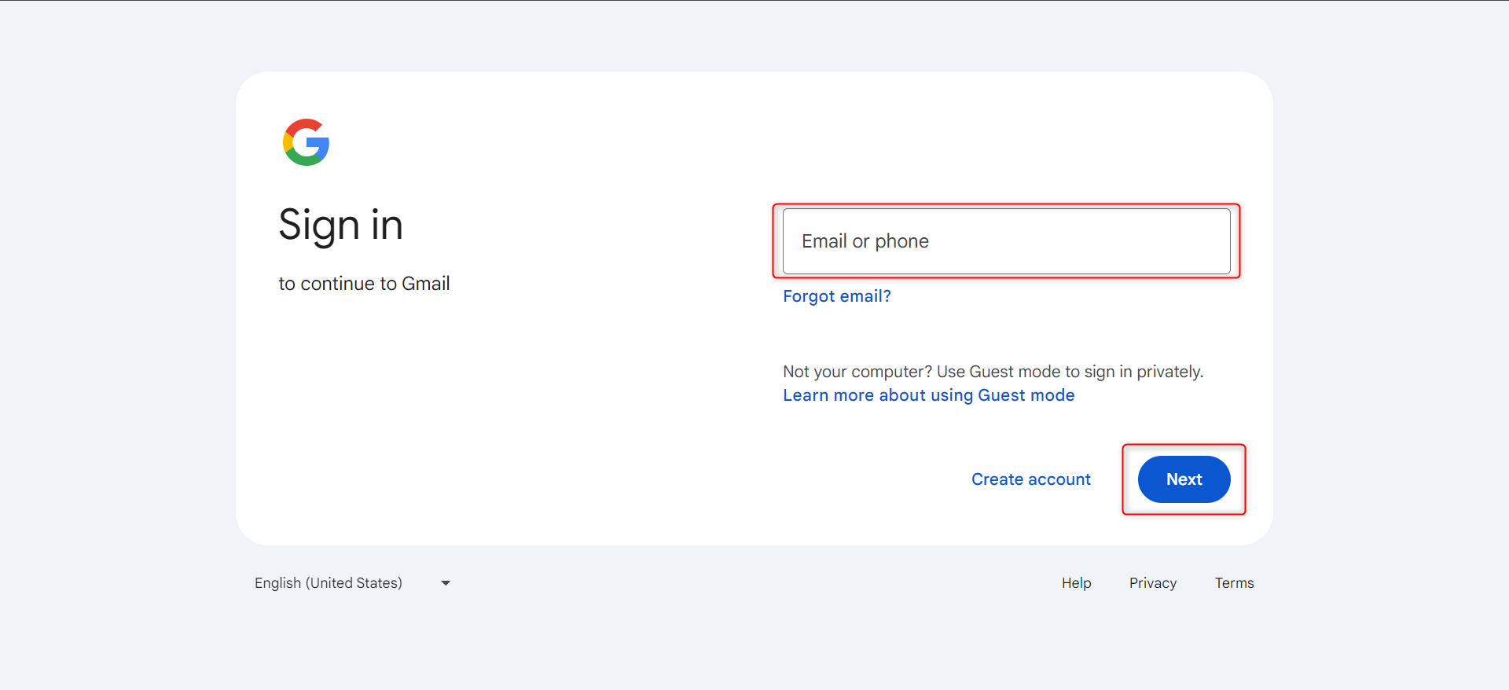
Task: Click the word "Gmail" in the subtitle
Action: point(425,284)
